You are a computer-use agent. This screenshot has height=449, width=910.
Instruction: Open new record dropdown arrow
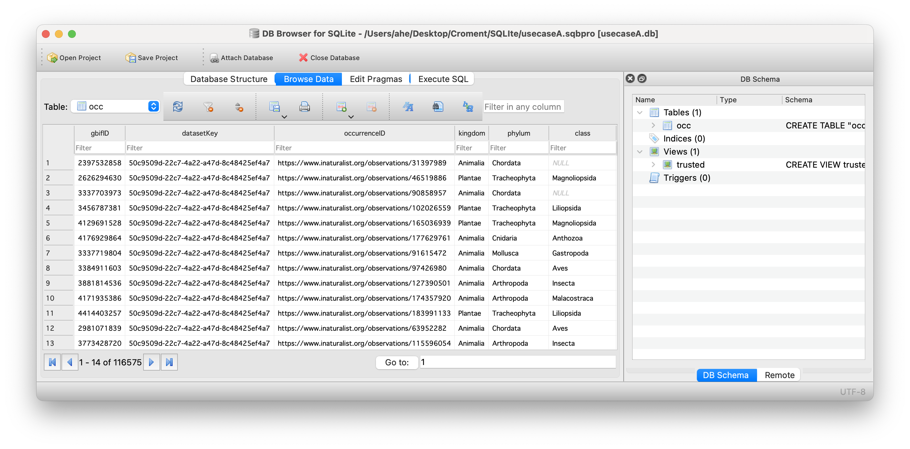click(x=351, y=117)
